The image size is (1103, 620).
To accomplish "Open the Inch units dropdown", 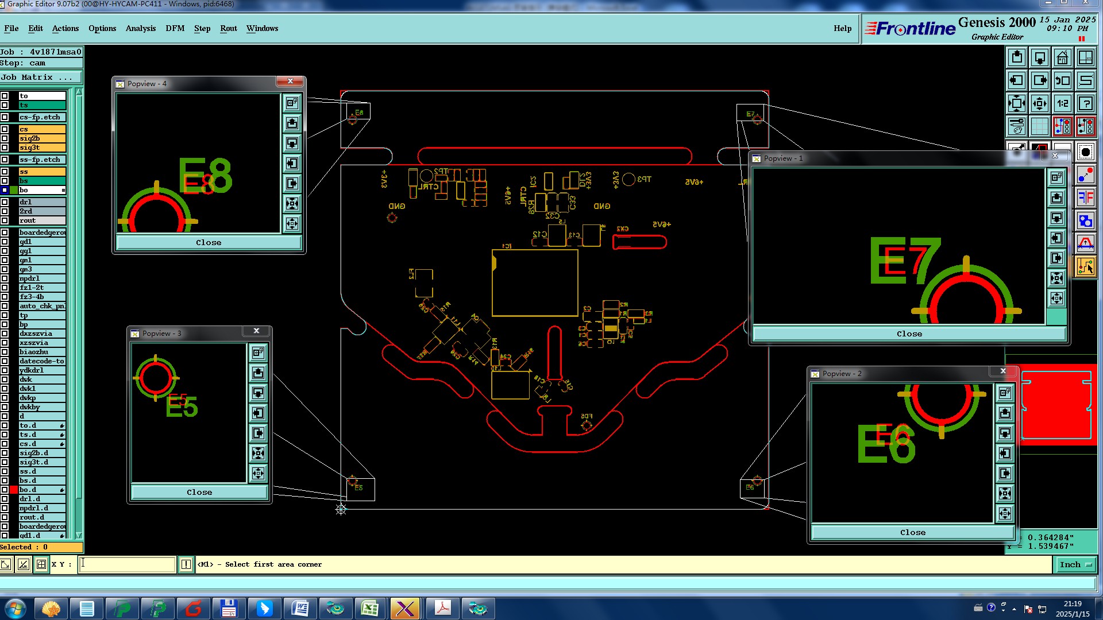I will tap(1075, 565).
